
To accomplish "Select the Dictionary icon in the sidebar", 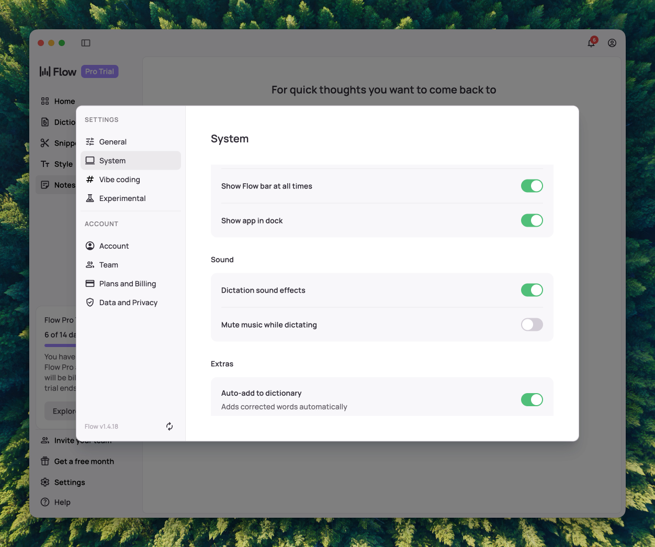I will 46,122.
